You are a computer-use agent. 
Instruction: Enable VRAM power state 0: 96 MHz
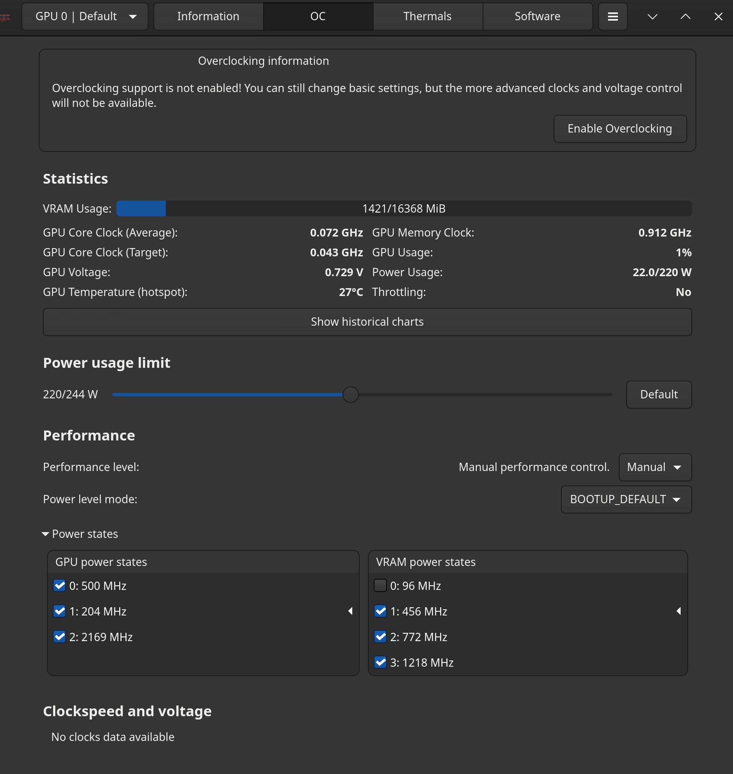(380, 586)
